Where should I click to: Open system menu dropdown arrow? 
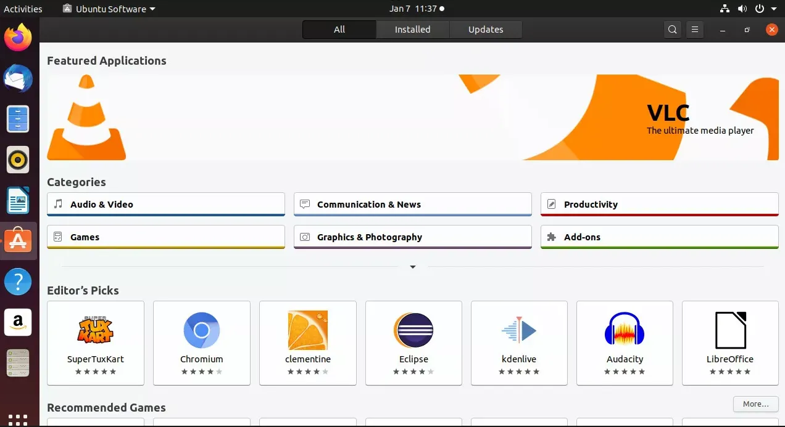(774, 9)
